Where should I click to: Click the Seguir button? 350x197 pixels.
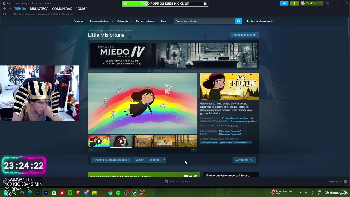tap(139, 160)
